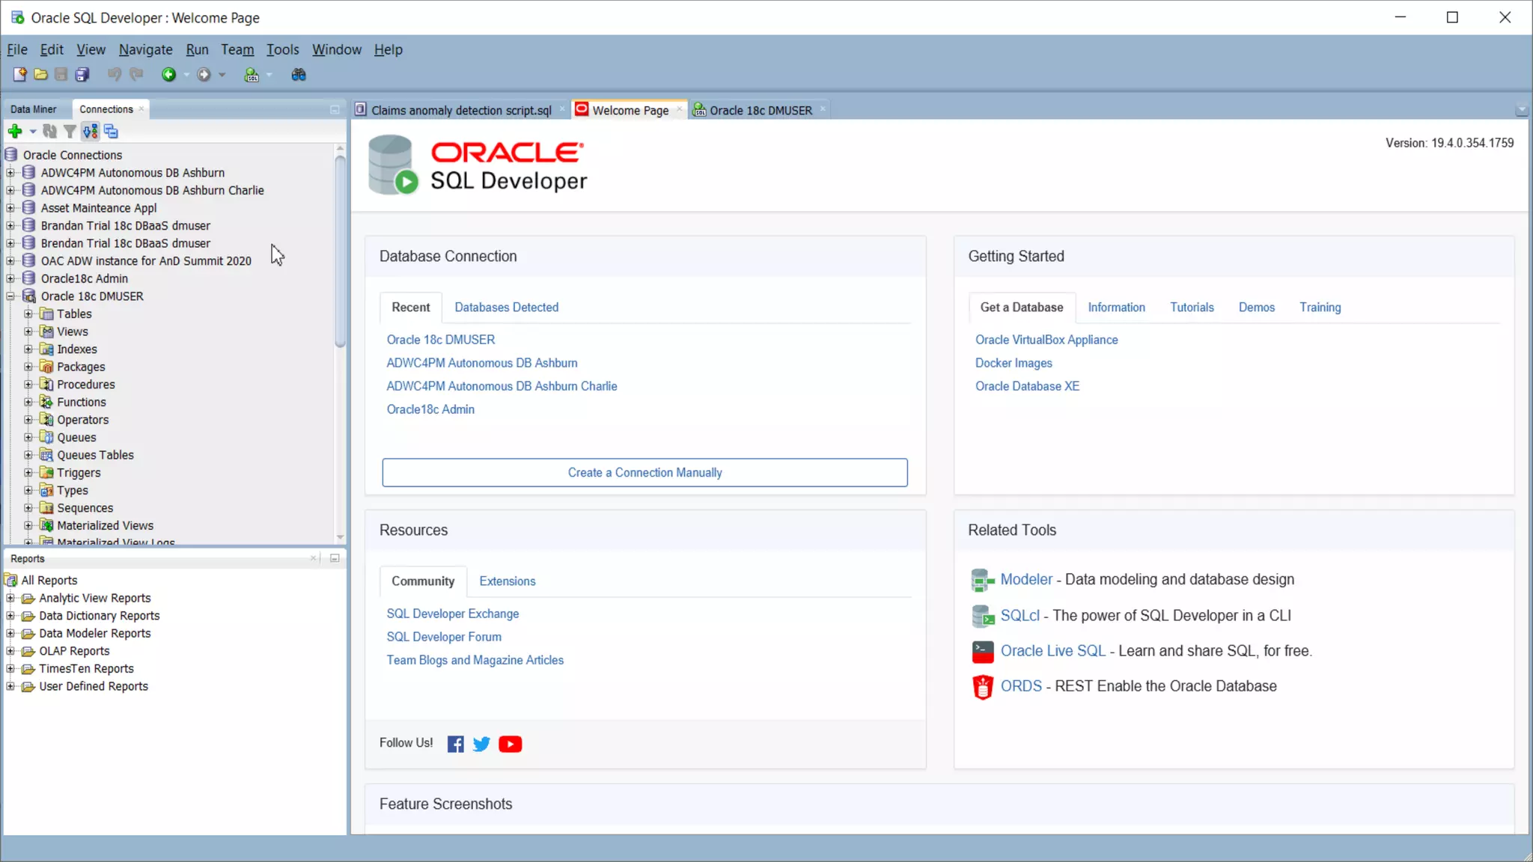The height and width of the screenshot is (862, 1533).
Task: Click the grey Forward navigation arrow
Action: point(204,74)
